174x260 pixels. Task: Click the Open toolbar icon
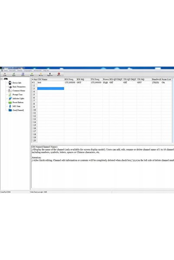tap(14, 74)
